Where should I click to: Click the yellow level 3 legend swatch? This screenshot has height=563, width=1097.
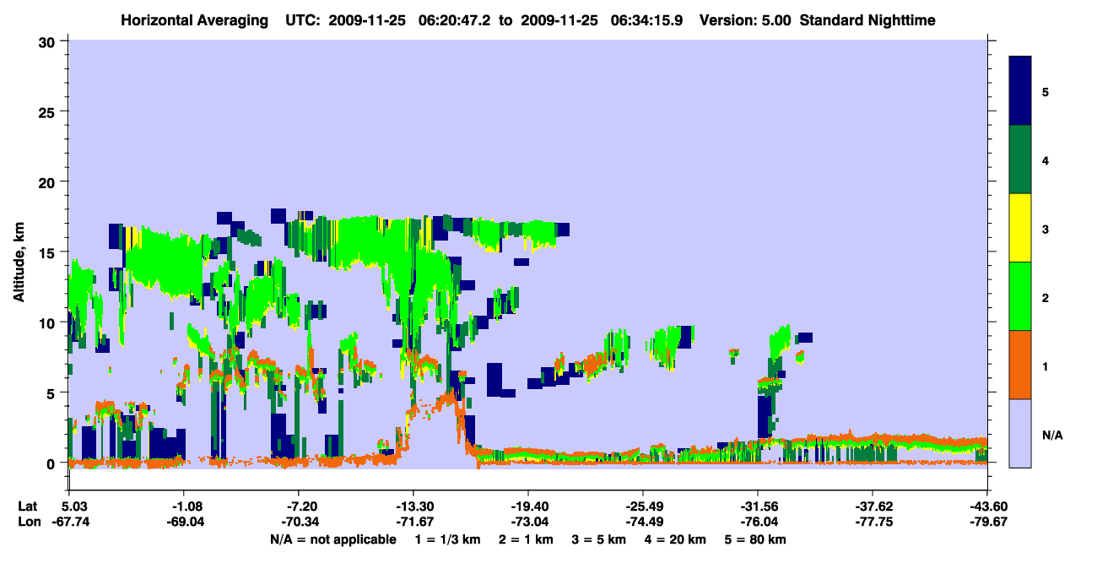(x=1020, y=228)
